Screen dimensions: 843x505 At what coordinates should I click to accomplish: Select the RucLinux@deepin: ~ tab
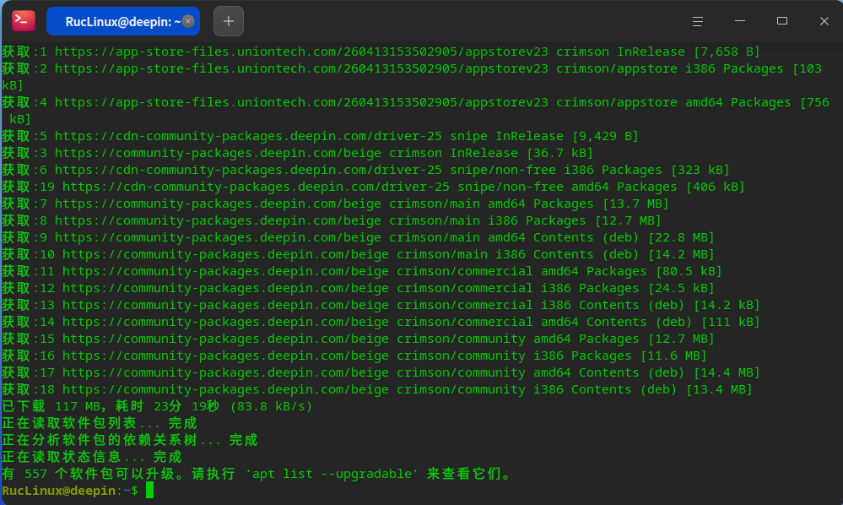coord(123,21)
